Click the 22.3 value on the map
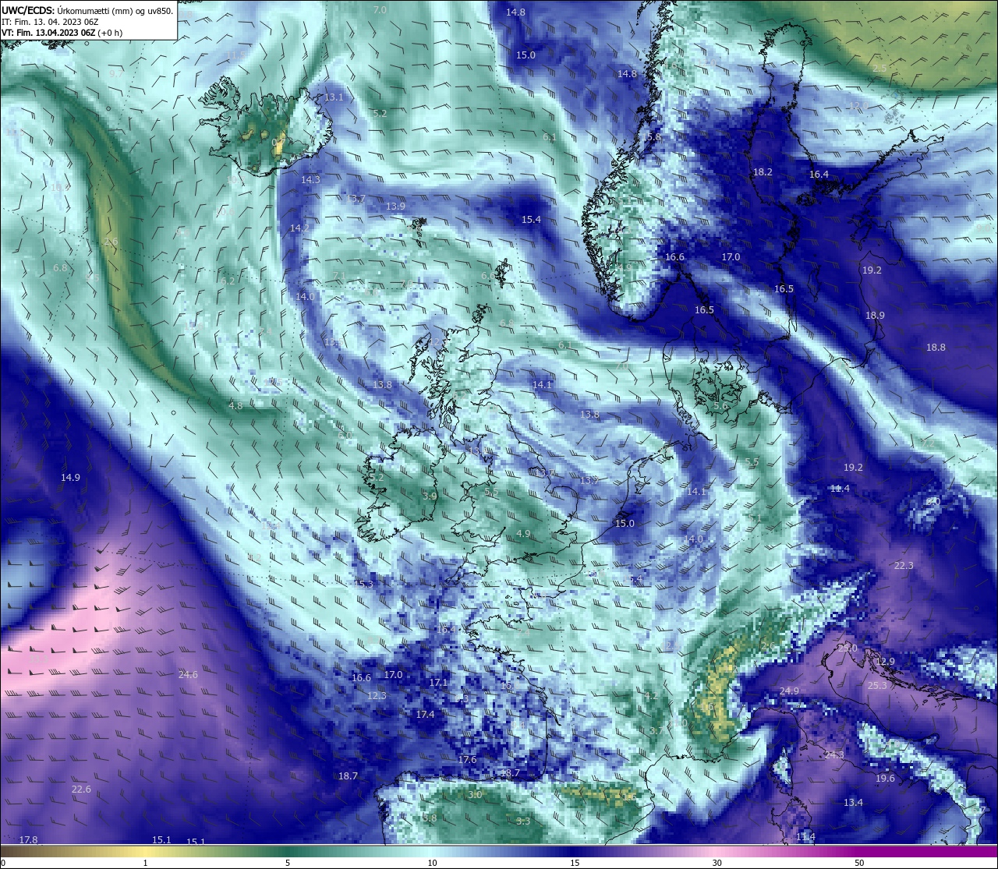This screenshot has width=998, height=869. pos(904,565)
